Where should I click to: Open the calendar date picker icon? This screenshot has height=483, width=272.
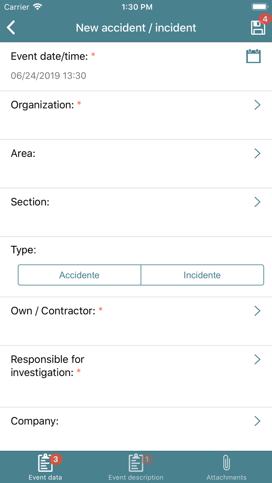click(x=253, y=56)
